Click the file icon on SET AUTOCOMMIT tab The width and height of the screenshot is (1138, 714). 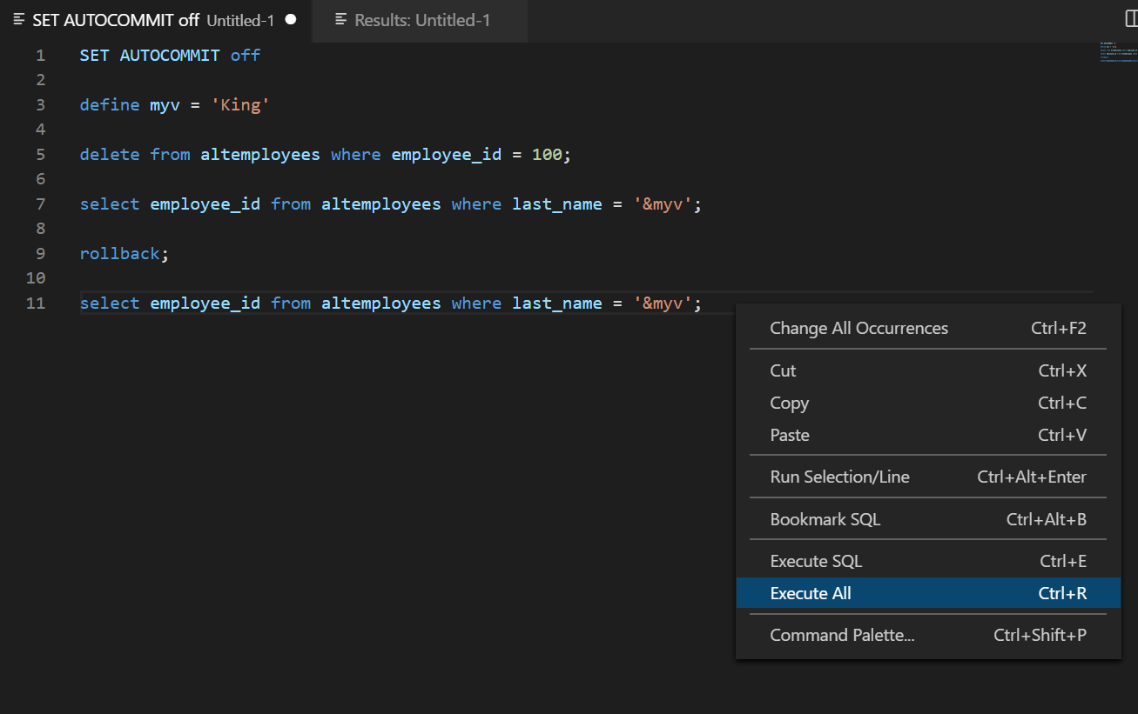18,19
